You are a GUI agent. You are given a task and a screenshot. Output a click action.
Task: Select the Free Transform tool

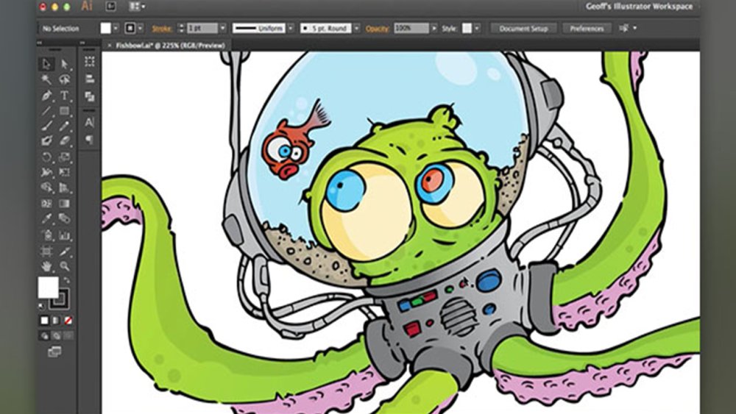[x=65, y=172]
